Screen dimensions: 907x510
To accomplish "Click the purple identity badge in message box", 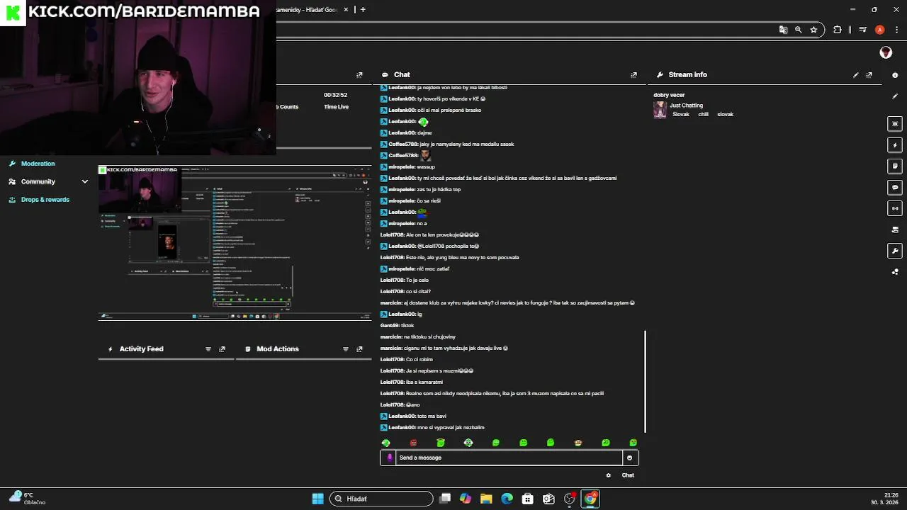I will [389, 458].
